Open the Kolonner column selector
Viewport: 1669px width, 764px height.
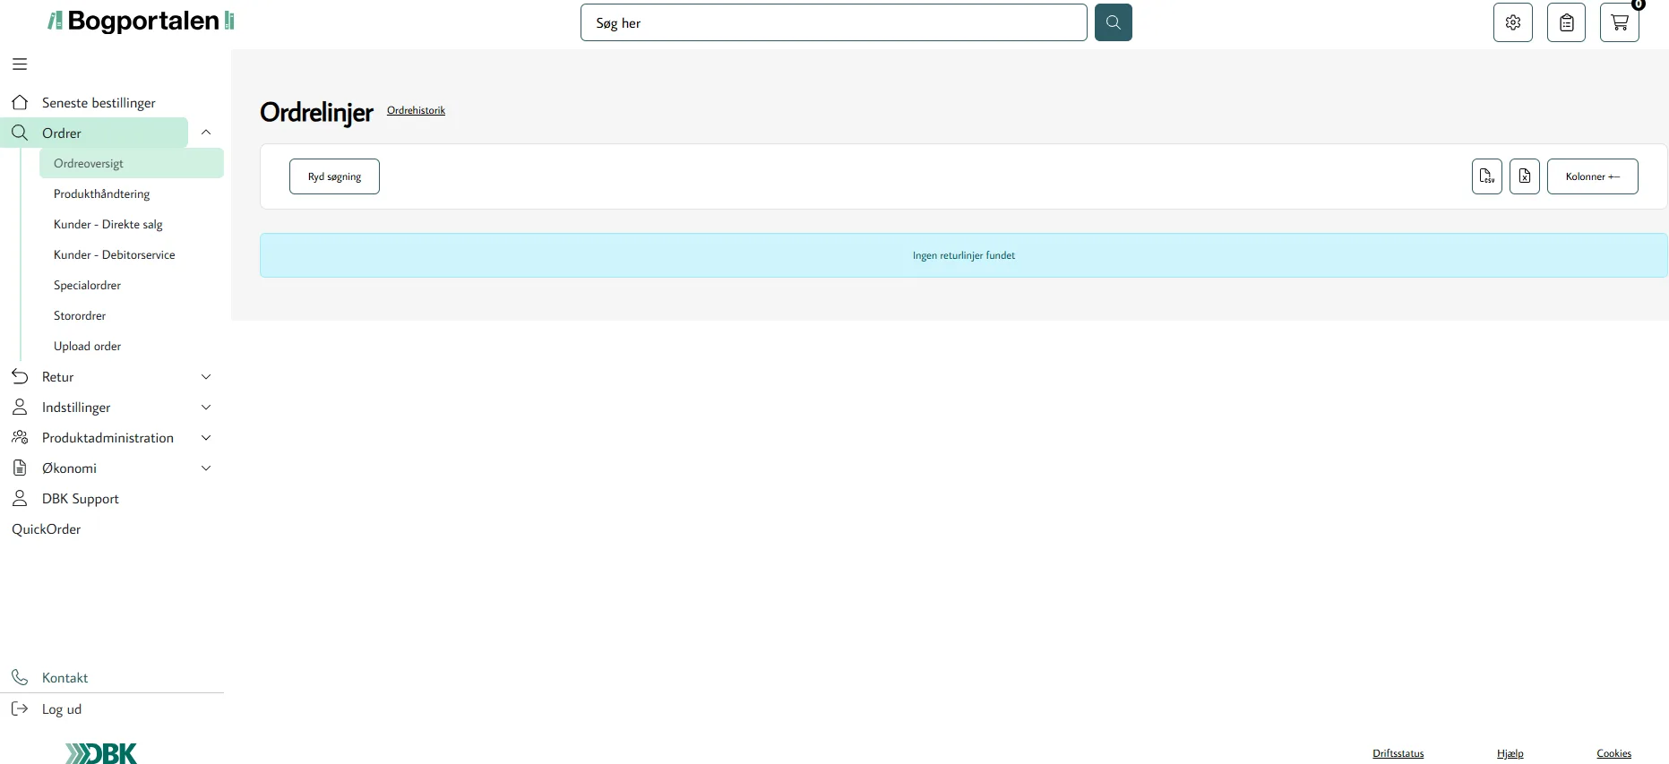(x=1592, y=176)
